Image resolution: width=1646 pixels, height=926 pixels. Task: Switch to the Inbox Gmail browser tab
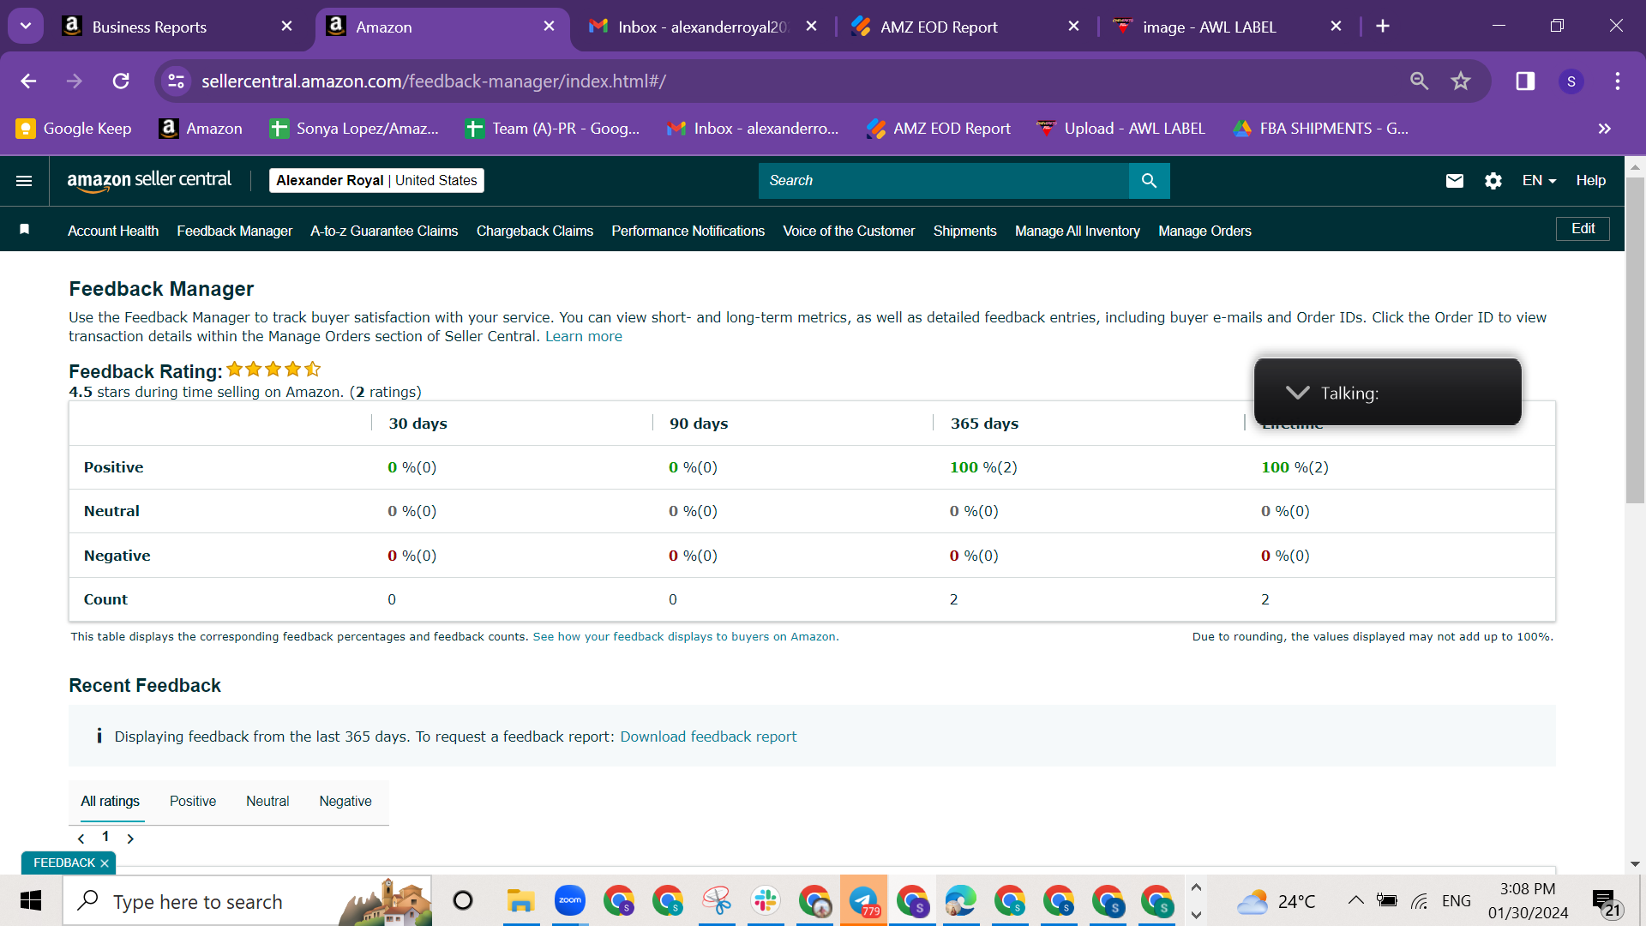coord(703,27)
